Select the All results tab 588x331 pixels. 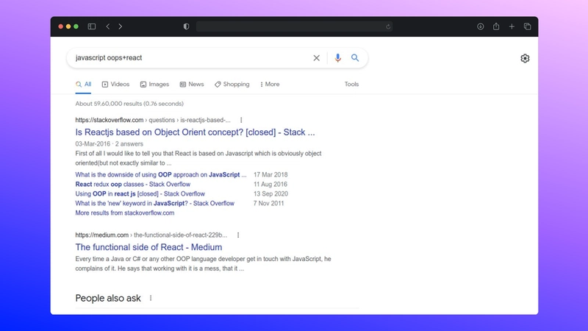83,85
